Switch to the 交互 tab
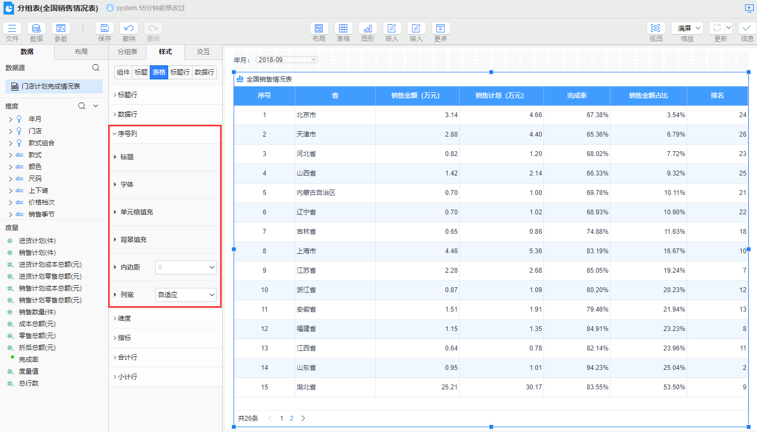 pos(203,52)
